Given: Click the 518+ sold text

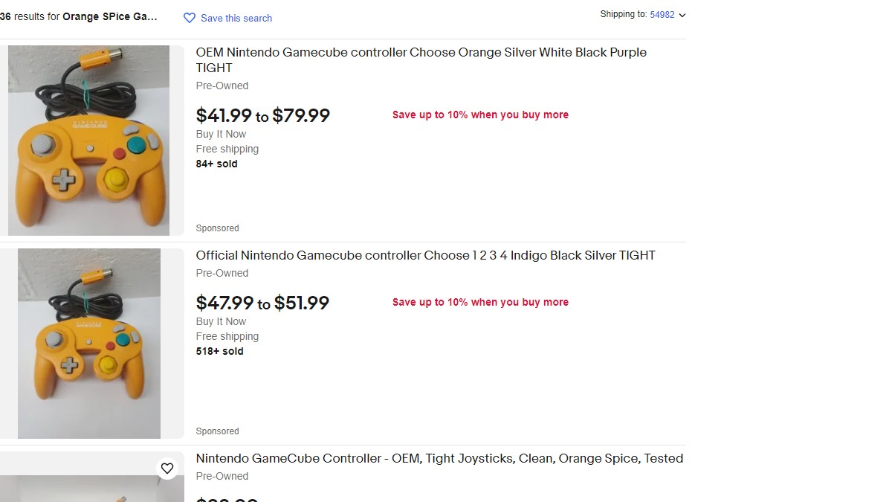Looking at the screenshot, I should [x=219, y=351].
